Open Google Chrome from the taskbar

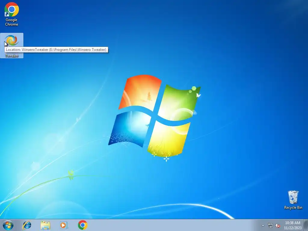pos(82,225)
